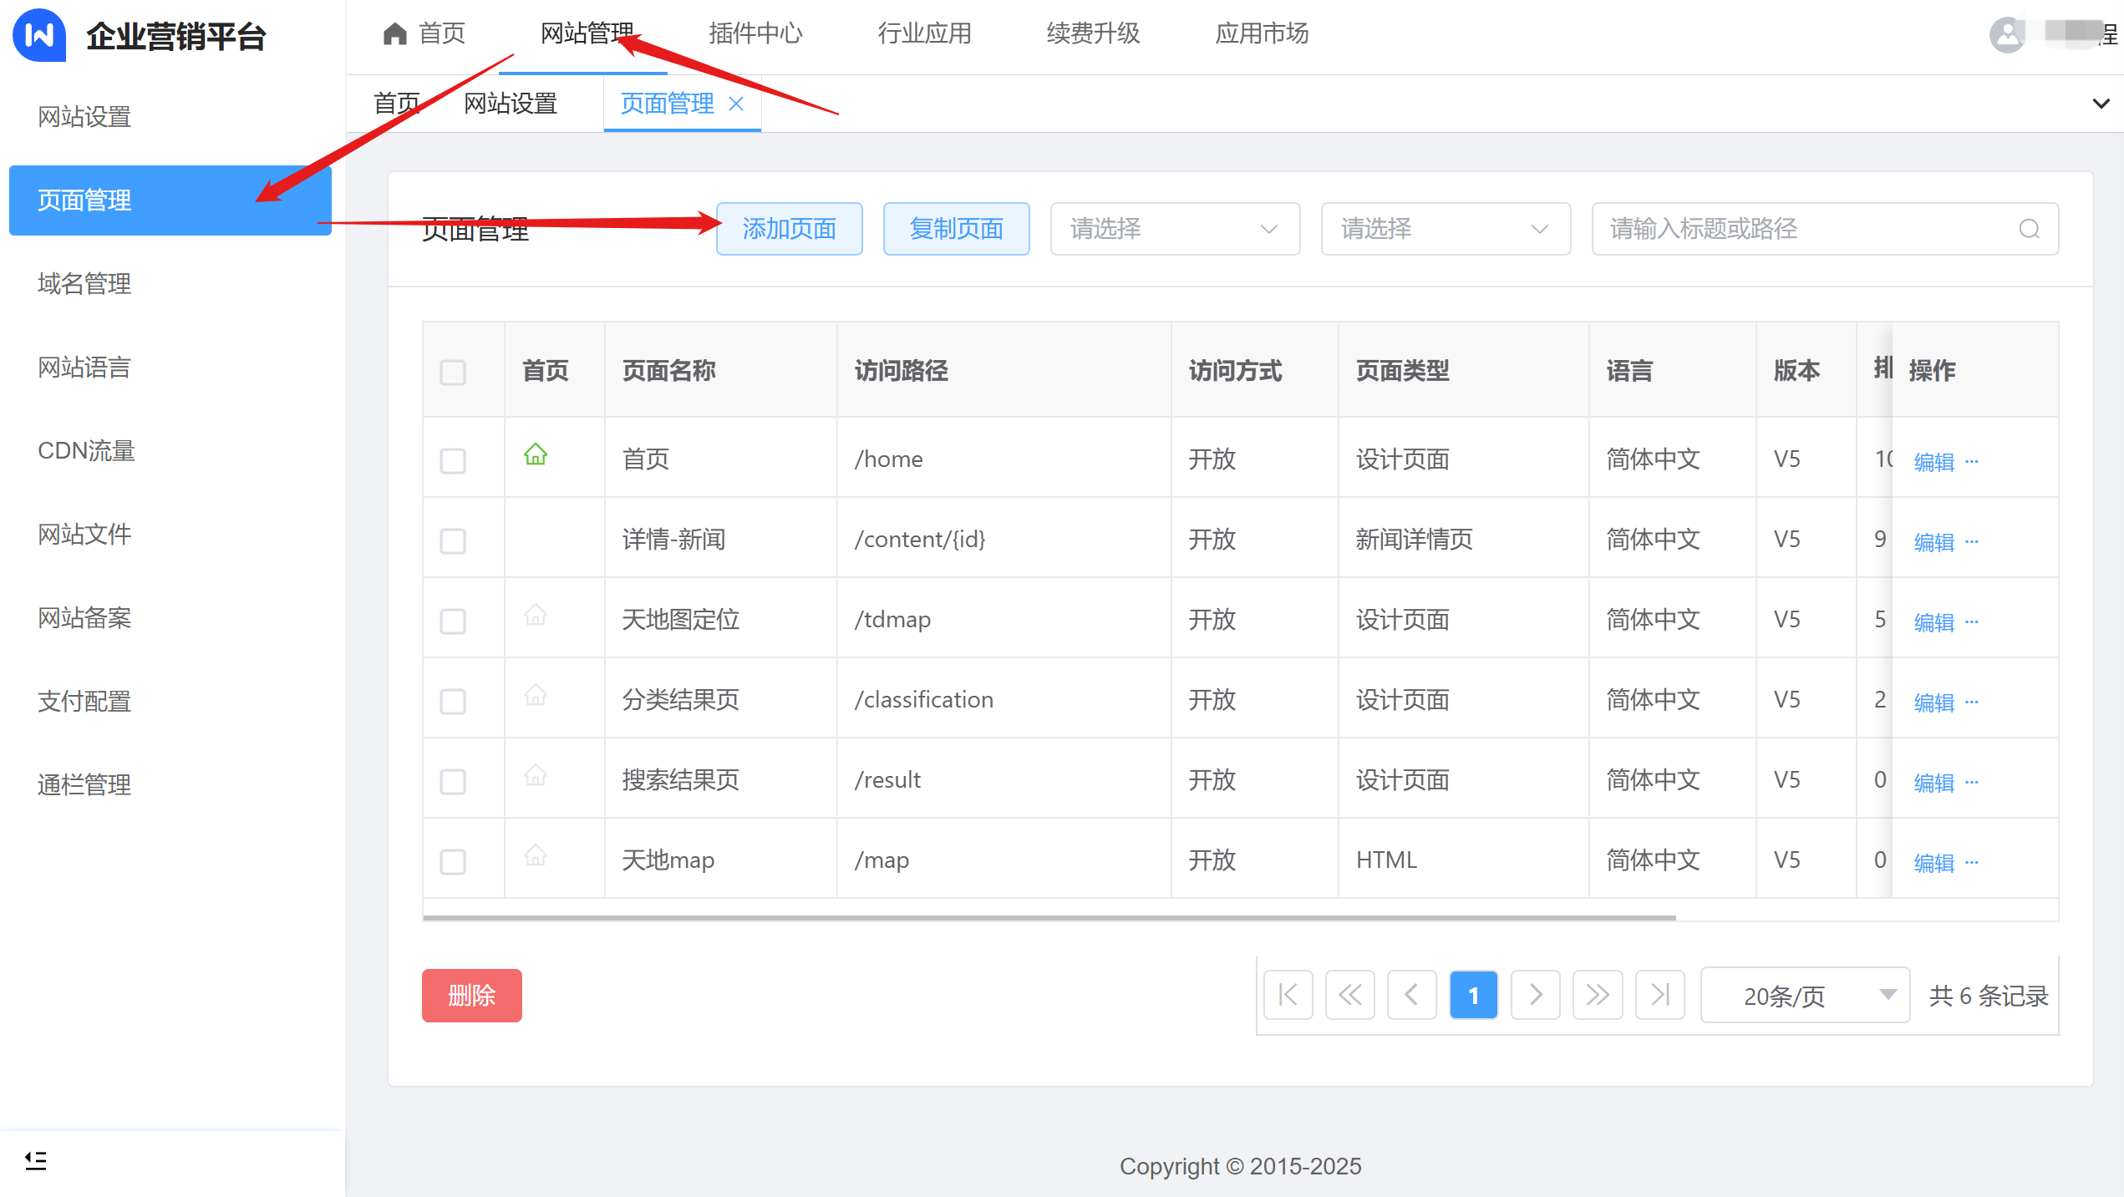This screenshot has height=1197, width=2124.
Task: Jump to the last page with the pagination icon
Action: pyautogui.click(x=1659, y=995)
